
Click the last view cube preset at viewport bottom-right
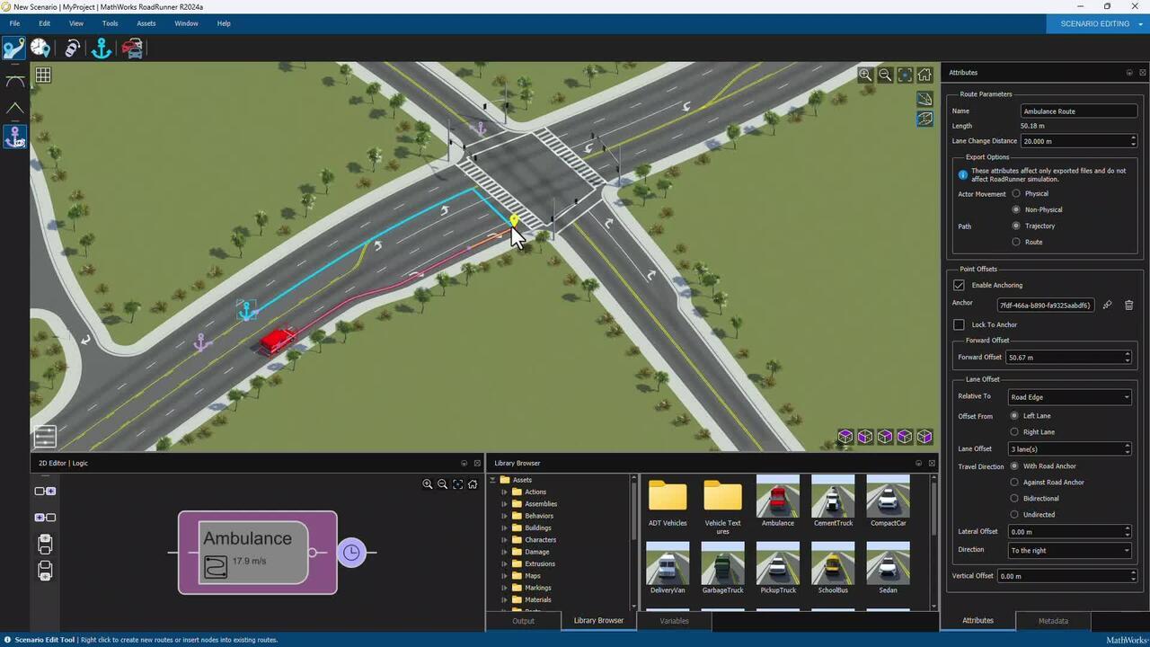(x=924, y=437)
